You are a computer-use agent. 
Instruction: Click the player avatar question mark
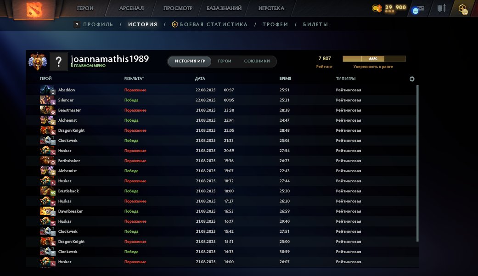pos(58,62)
